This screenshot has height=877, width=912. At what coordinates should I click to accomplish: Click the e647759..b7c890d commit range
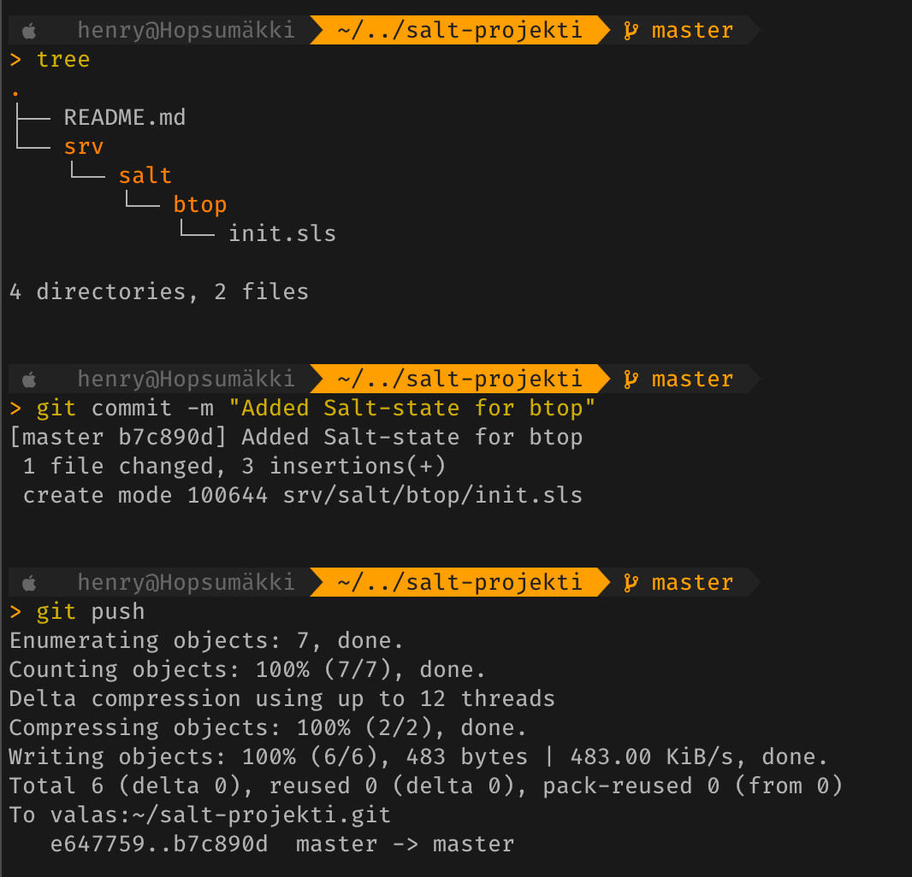(x=158, y=845)
